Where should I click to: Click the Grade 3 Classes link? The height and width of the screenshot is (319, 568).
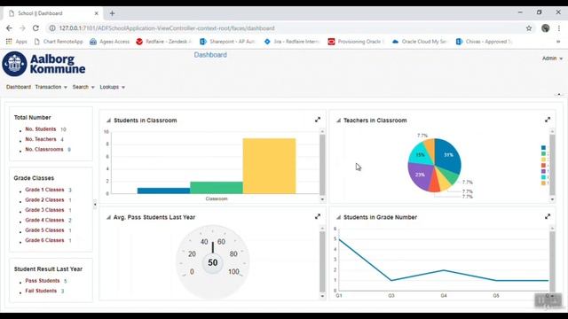44,210
